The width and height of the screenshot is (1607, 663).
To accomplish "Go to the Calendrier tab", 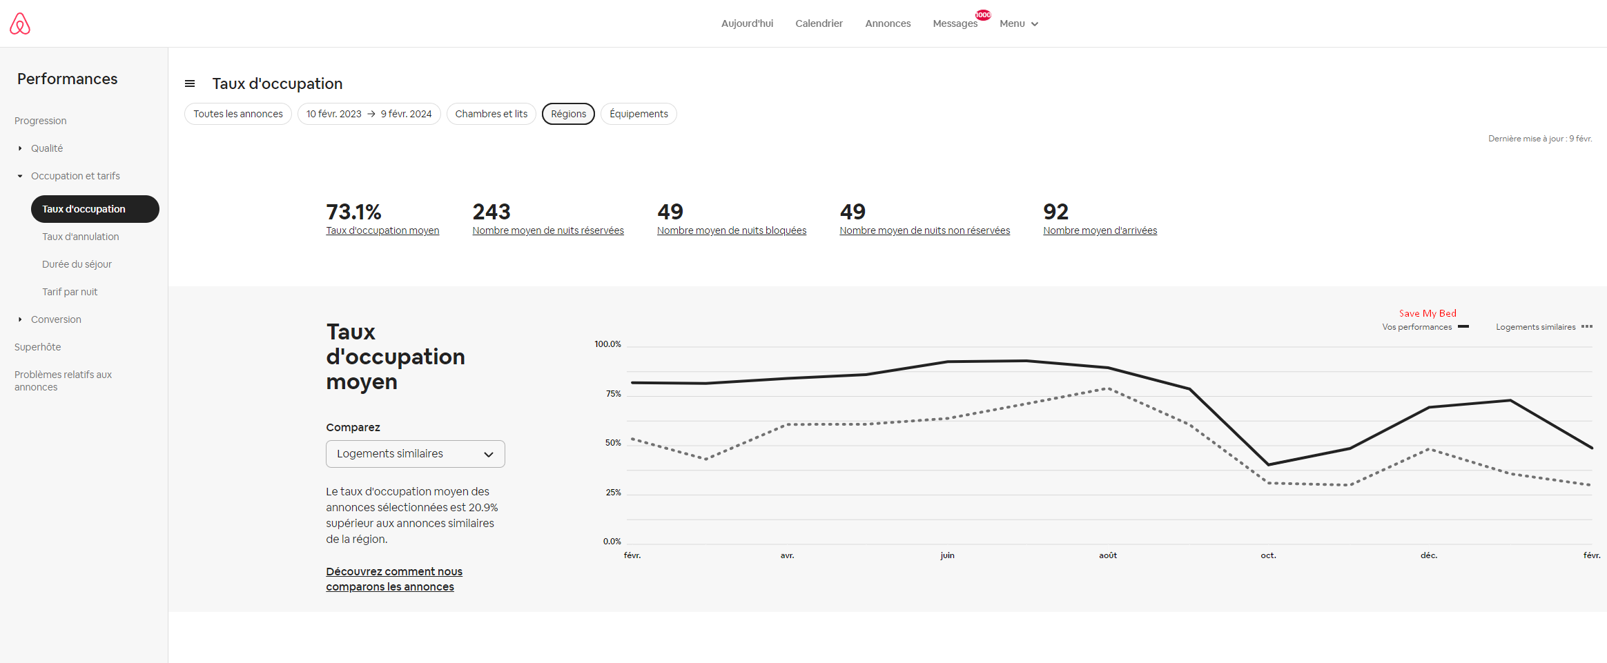I will (x=819, y=23).
